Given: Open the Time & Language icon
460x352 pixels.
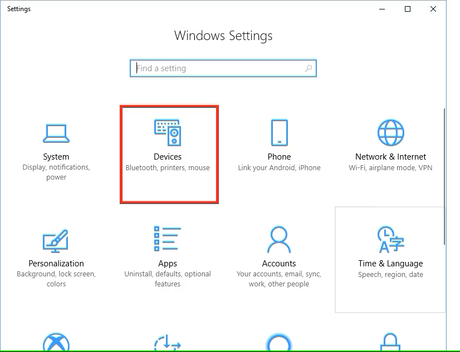Looking at the screenshot, I should tap(390, 239).
